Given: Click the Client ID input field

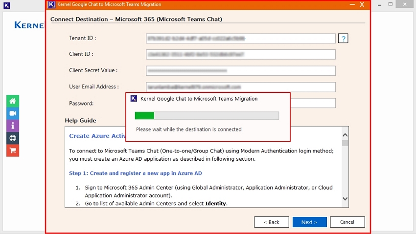Looking at the screenshot, I should coord(241,55).
